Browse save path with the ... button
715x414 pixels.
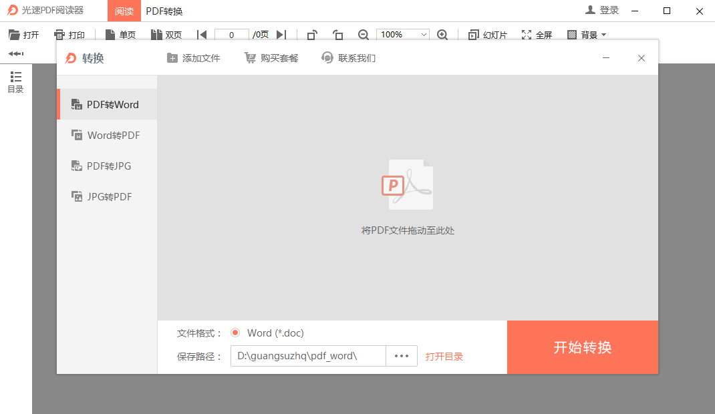[x=401, y=355]
